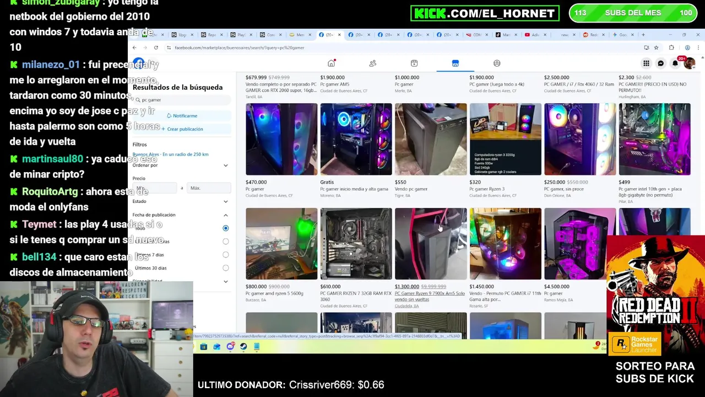
Task: Open the $470.000 Pc gamer listing thumbnail
Action: [x=281, y=139]
